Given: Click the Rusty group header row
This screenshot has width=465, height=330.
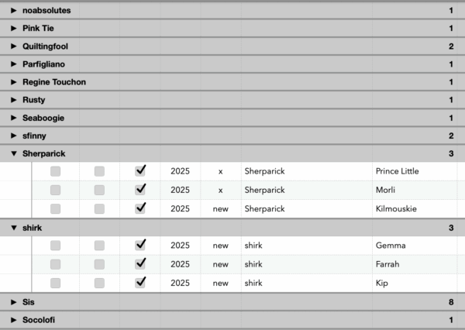Looking at the screenshot, I should (x=232, y=100).
